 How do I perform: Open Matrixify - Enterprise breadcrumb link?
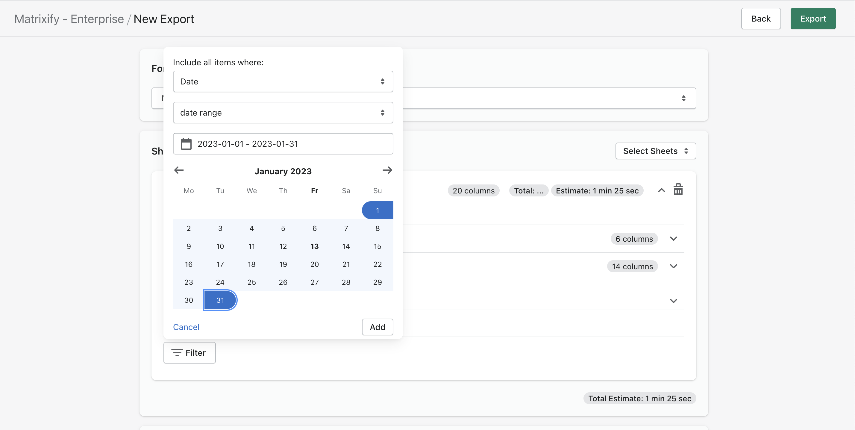69,19
